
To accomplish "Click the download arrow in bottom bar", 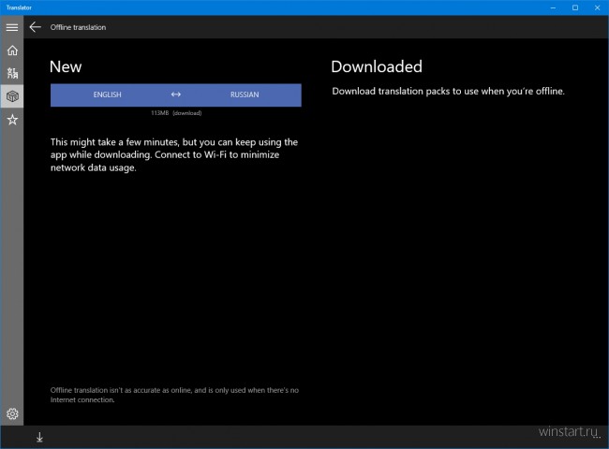I will tap(39, 437).
